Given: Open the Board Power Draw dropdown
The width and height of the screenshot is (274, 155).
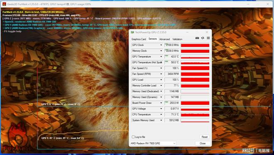Looking at the screenshot, I should (161, 103).
